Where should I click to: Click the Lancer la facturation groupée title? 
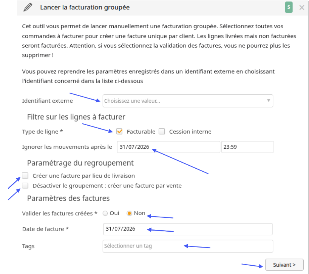point(85,8)
